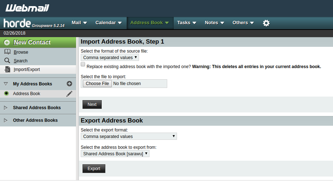
Task: Click the Horde Groupware logo
Action: [34, 23]
